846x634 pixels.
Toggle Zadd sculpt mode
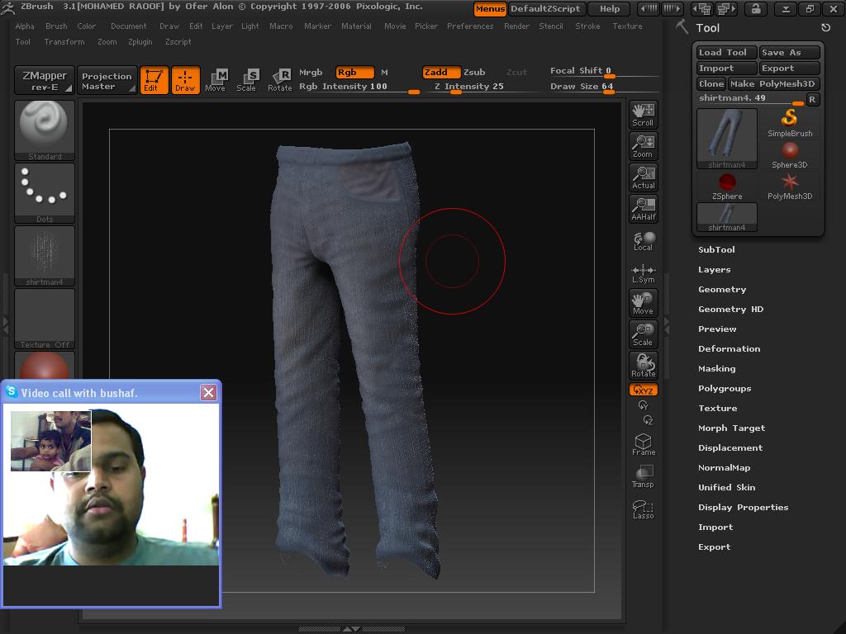441,73
